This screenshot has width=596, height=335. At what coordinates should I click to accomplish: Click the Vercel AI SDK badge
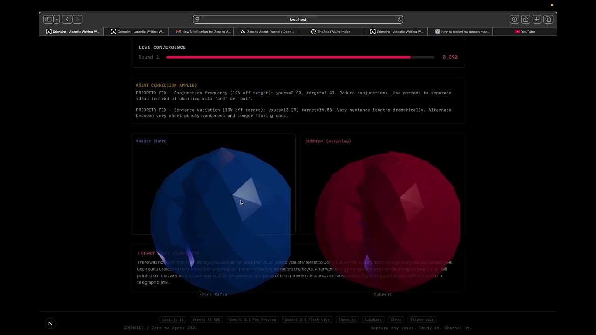point(207,320)
